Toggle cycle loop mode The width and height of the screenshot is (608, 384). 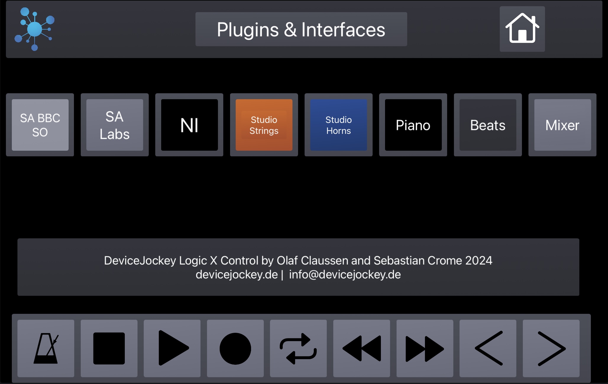(x=298, y=348)
